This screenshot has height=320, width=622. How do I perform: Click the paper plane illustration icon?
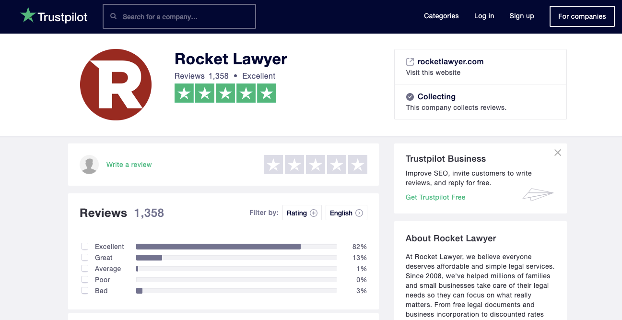click(x=538, y=194)
